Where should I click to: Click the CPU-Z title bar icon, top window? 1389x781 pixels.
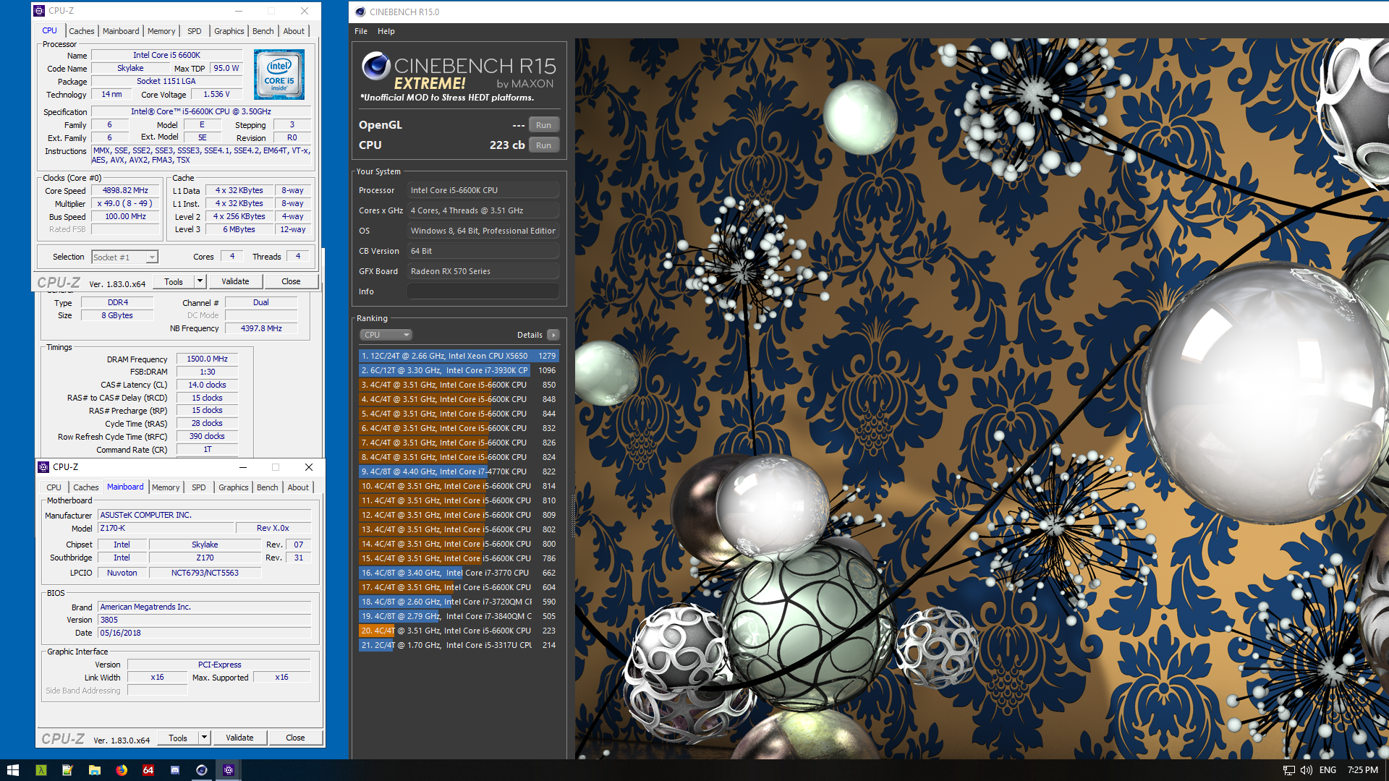tap(40, 11)
